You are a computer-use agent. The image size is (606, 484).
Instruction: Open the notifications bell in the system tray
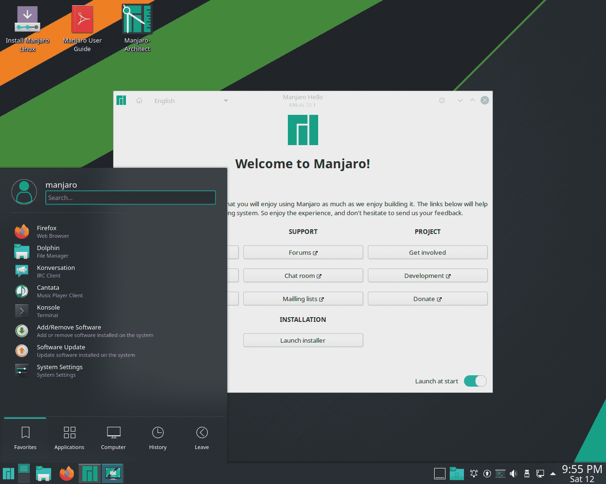coord(473,473)
